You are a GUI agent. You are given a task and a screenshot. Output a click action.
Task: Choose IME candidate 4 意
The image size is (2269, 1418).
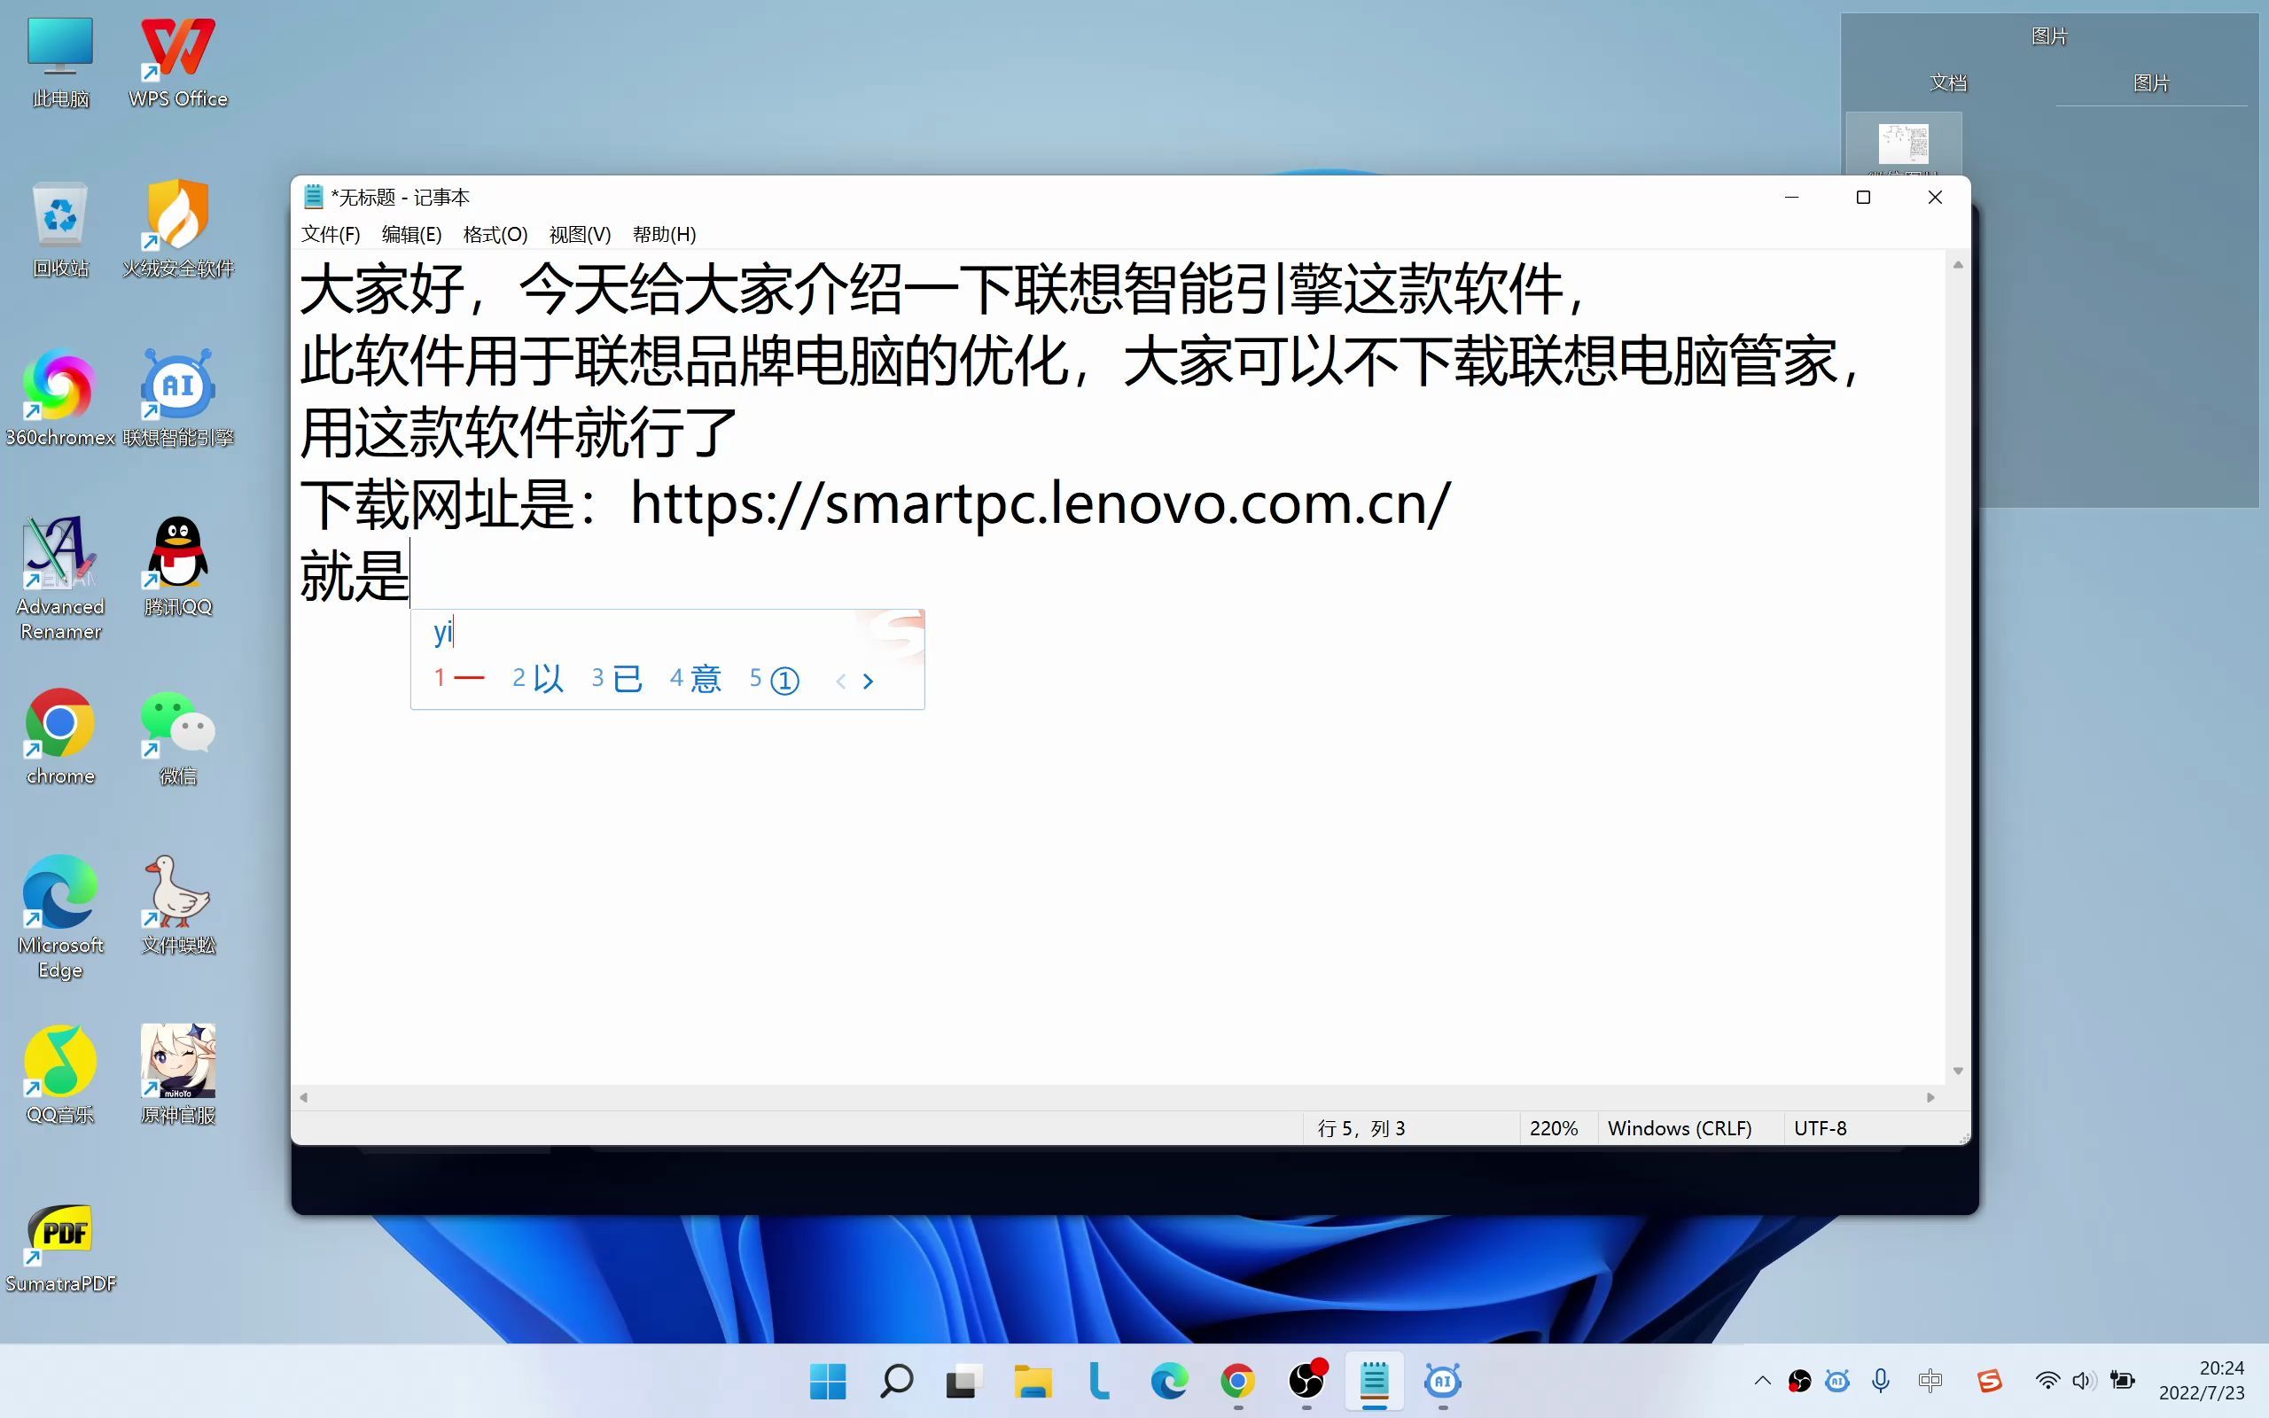pyautogui.click(x=696, y=678)
